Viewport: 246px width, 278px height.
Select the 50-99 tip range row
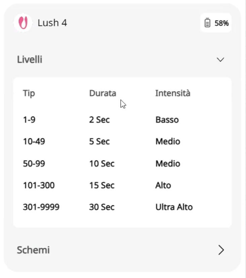34,164
